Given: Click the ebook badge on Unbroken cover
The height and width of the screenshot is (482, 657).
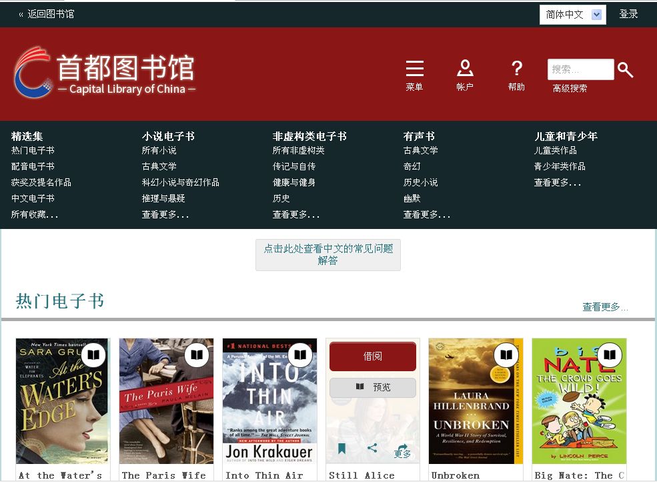Looking at the screenshot, I should click(506, 355).
